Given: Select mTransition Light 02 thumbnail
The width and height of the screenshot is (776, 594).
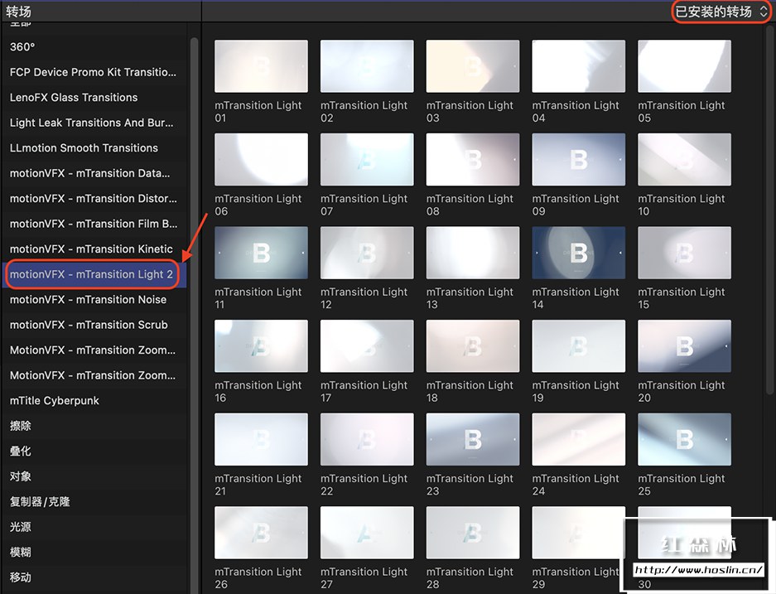Looking at the screenshot, I should tap(367, 66).
